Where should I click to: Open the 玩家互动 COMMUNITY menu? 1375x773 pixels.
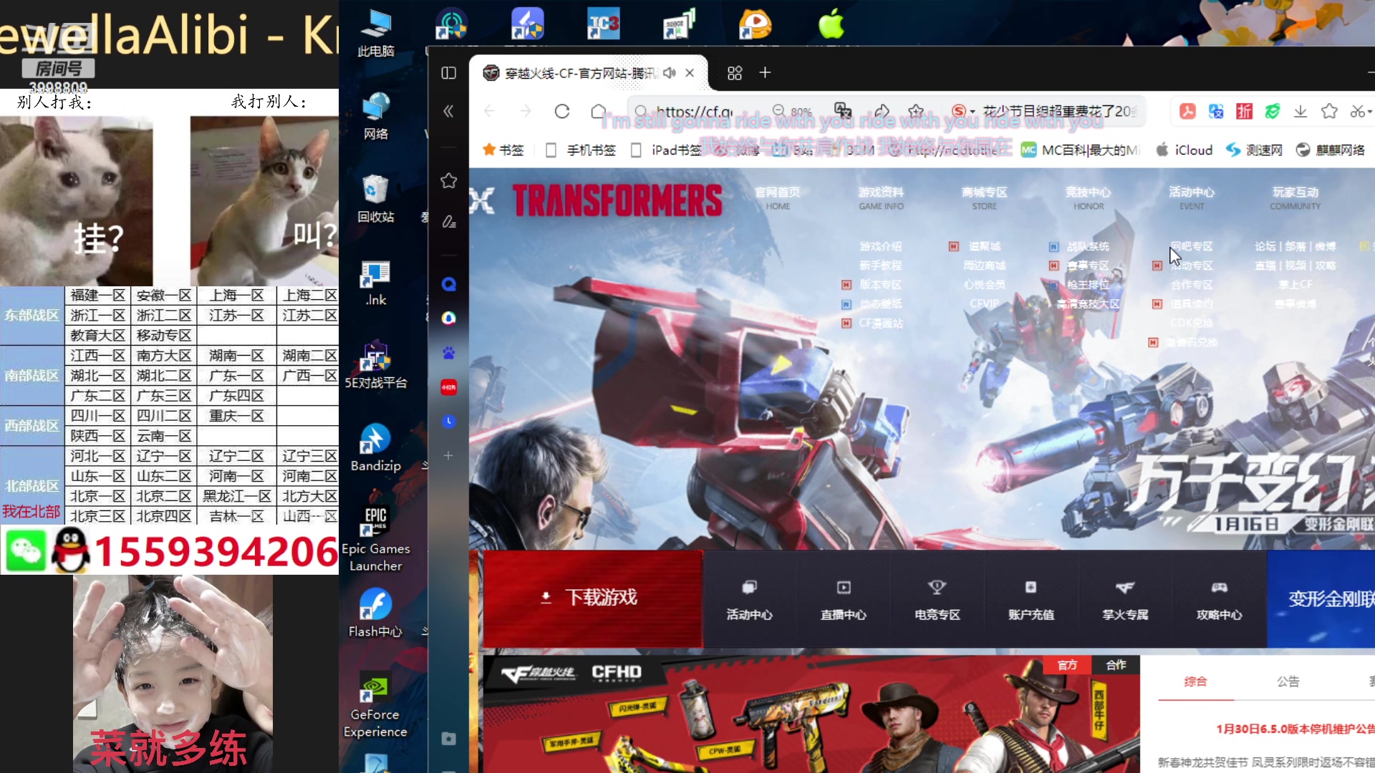point(1296,198)
